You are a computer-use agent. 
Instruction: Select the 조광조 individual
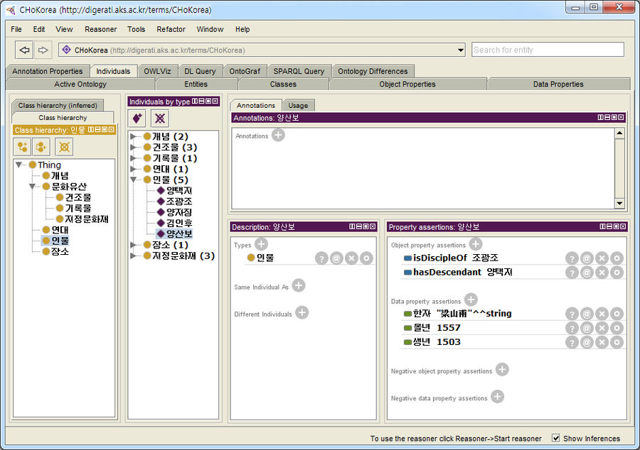178,201
